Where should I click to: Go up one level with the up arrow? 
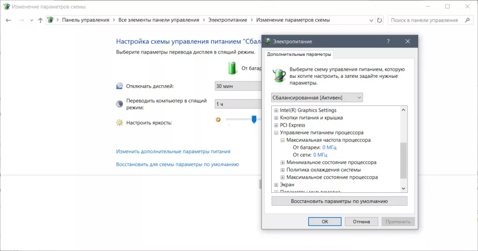pos(40,20)
